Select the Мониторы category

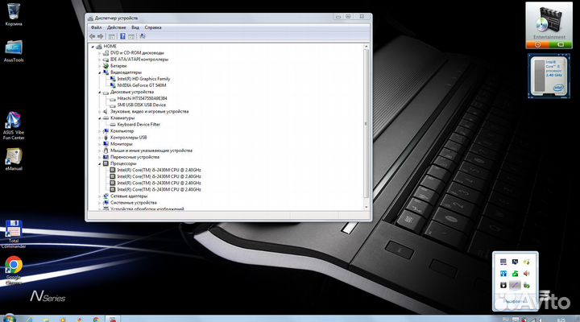(x=121, y=144)
